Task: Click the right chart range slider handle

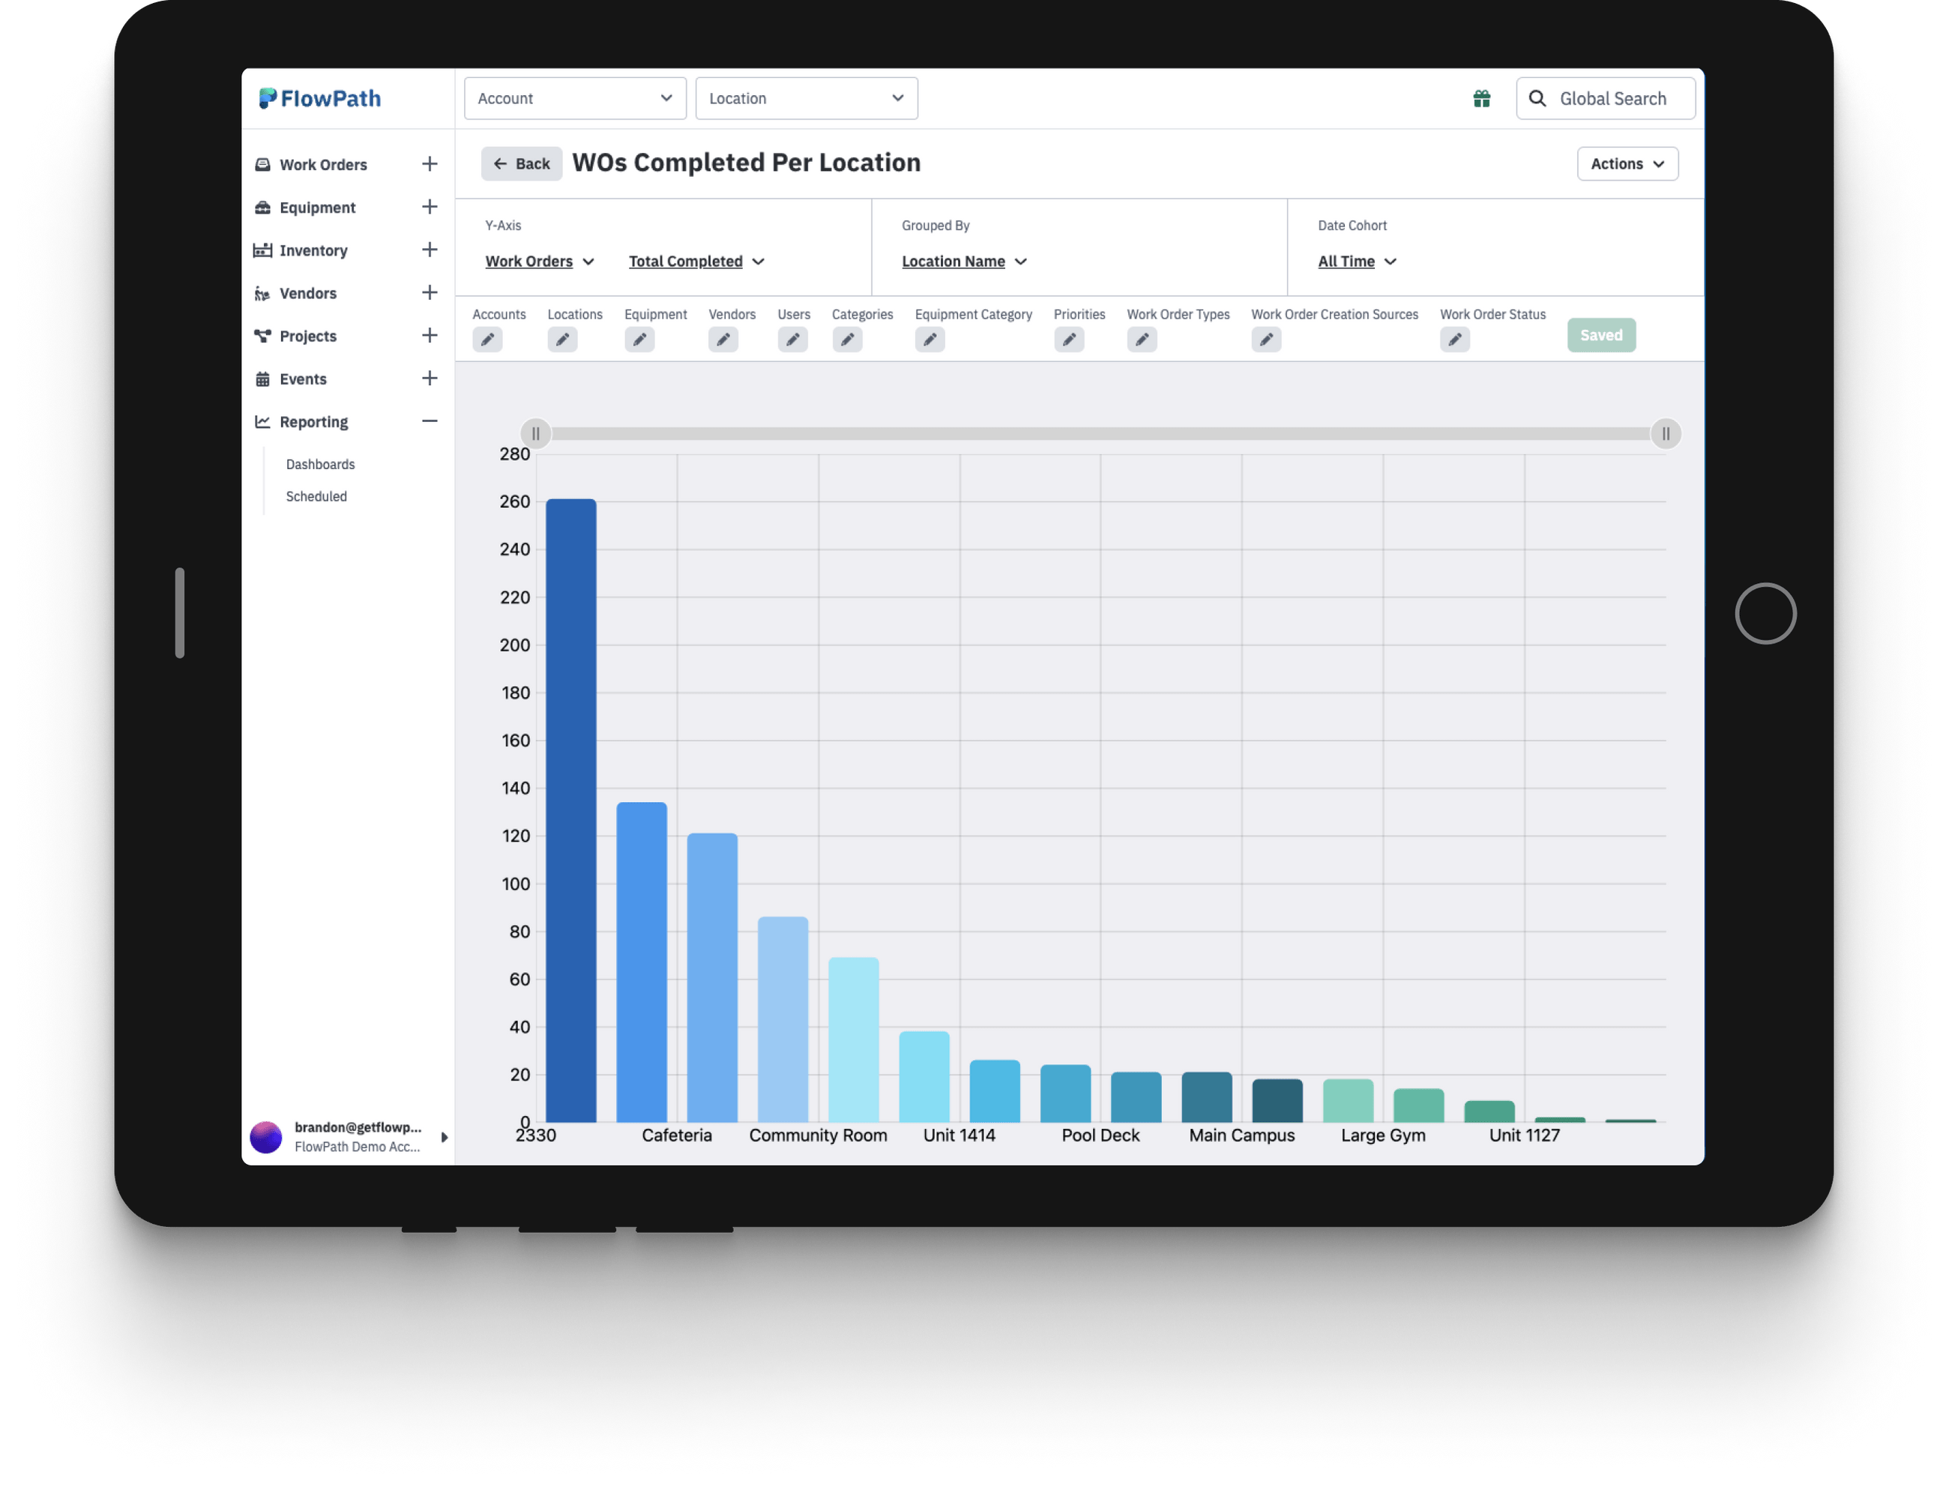Action: click(x=1665, y=434)
